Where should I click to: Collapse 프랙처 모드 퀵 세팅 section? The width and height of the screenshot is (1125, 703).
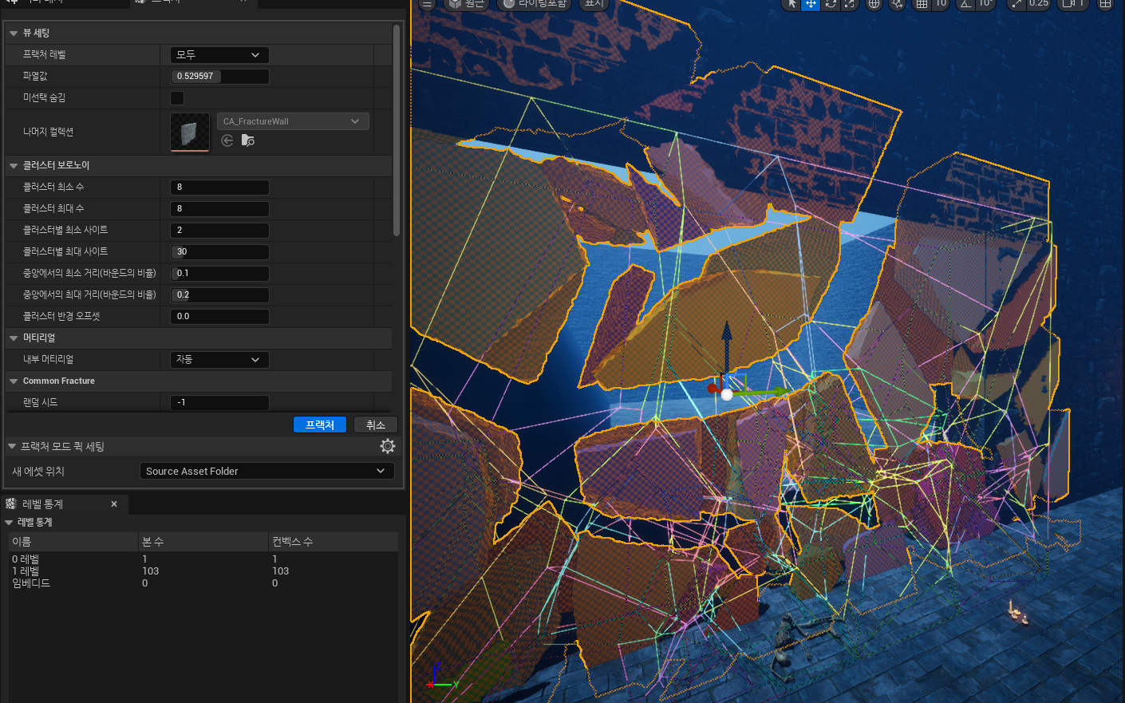point(12,447)
